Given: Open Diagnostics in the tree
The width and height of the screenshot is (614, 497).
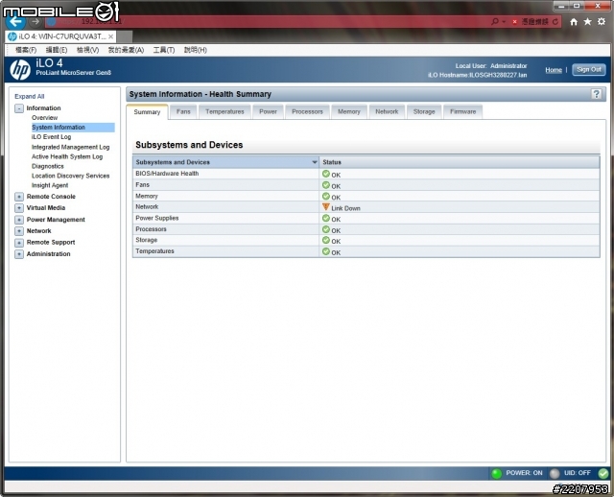Looking at the screenshot, I should coord(47,166).
